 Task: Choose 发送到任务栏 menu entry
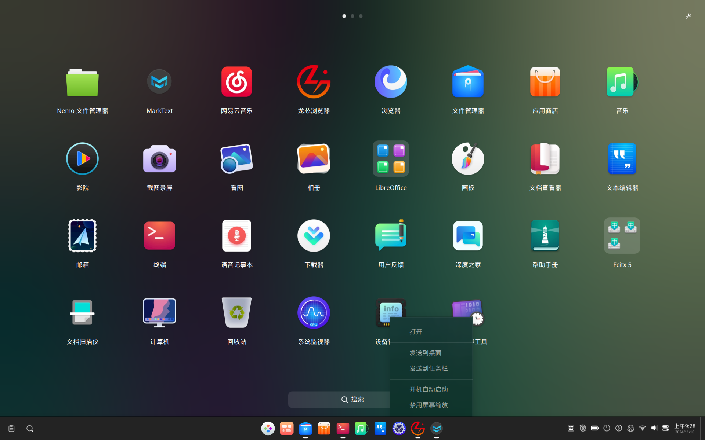[x=431, y=368]
